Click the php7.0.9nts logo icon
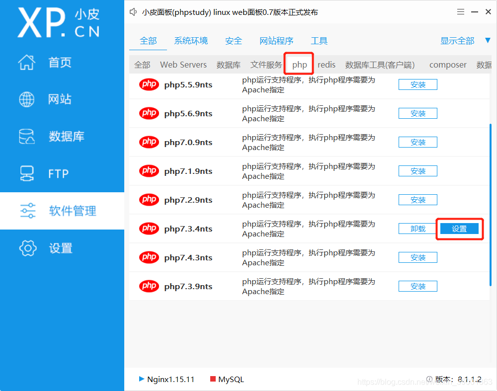 point(149,142)
